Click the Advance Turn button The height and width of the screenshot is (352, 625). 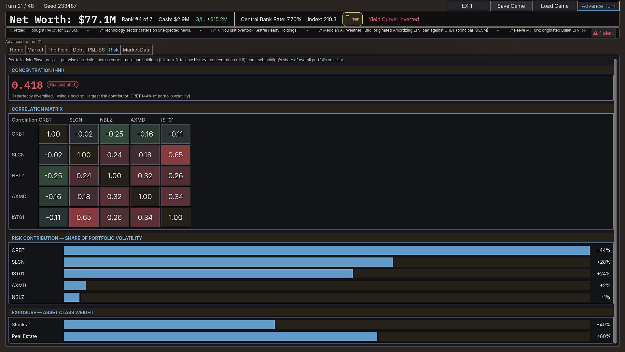point(598,6)
